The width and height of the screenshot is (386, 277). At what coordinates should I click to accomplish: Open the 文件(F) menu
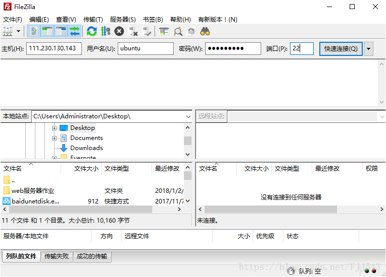[12, 19]
